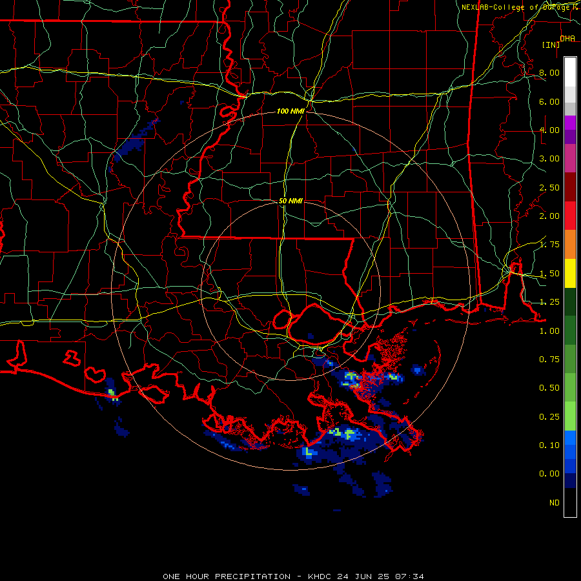Click the 3.00 legend value
The width and height of the screenshot is (581, 581).
click(549, 159)
